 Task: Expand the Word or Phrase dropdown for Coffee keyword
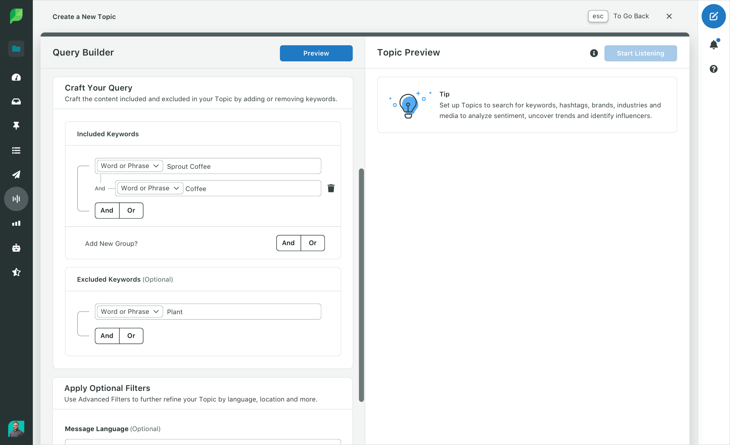[x=150, y=188]
